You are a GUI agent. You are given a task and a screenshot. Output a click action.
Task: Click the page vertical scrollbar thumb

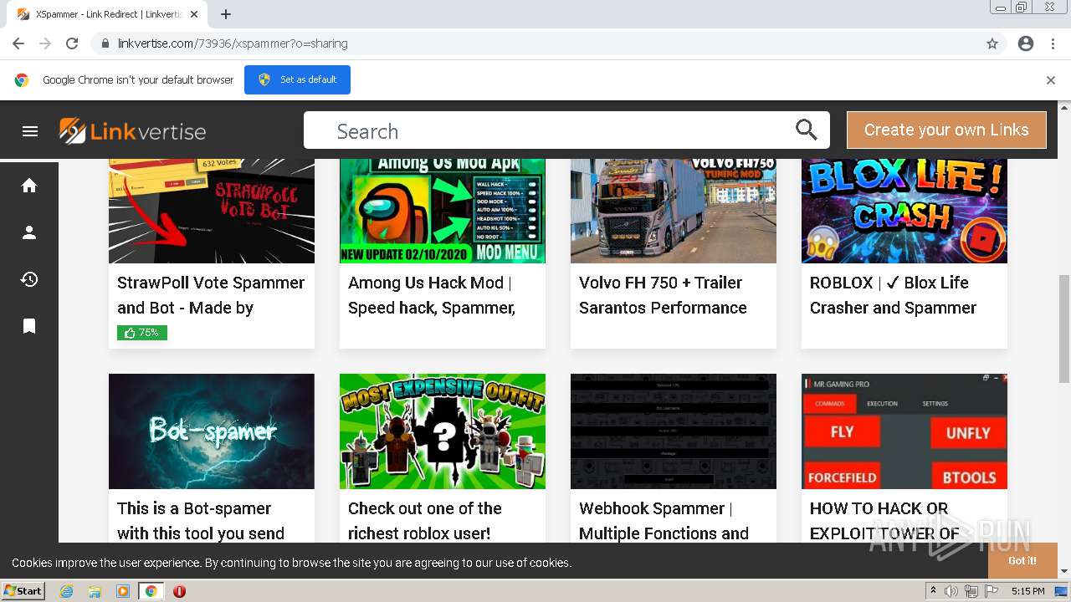1064,329
